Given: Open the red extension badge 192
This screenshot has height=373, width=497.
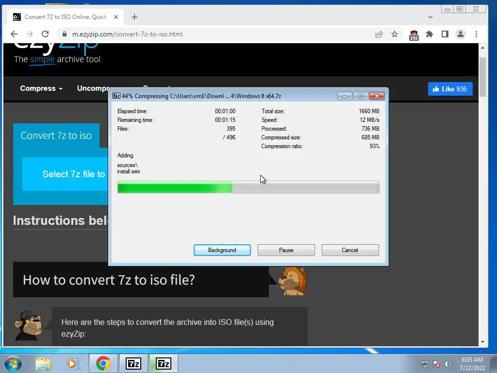Looking at the screenshot, I should point(414,35).
